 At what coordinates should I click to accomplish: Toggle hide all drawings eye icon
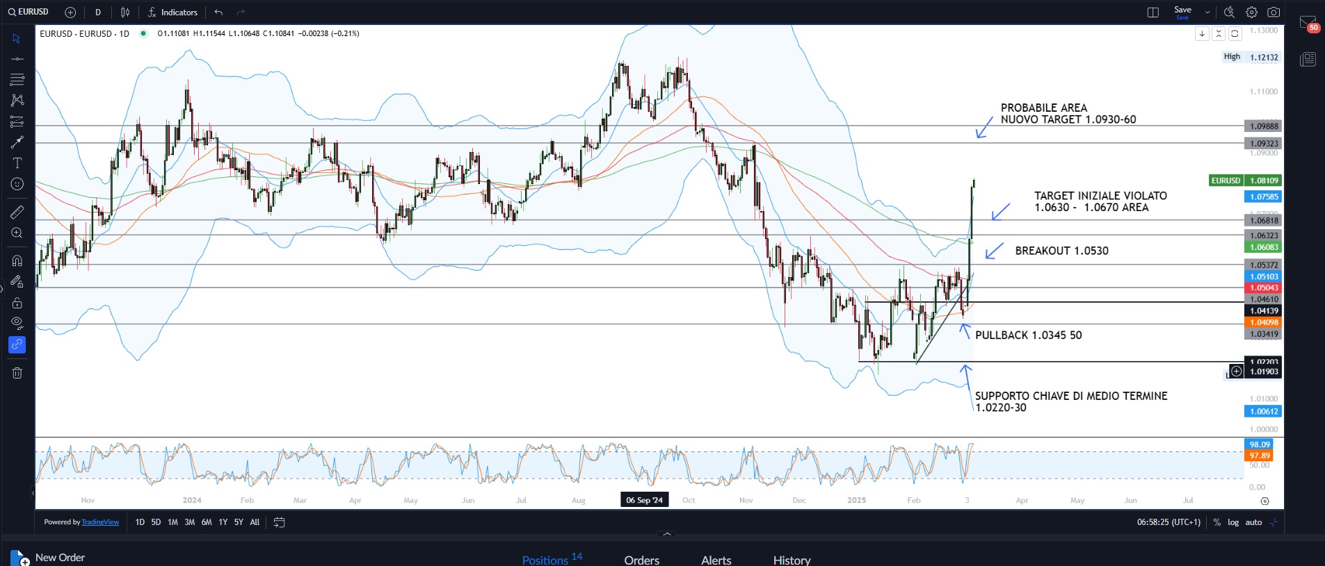click(x=17, y=323)
